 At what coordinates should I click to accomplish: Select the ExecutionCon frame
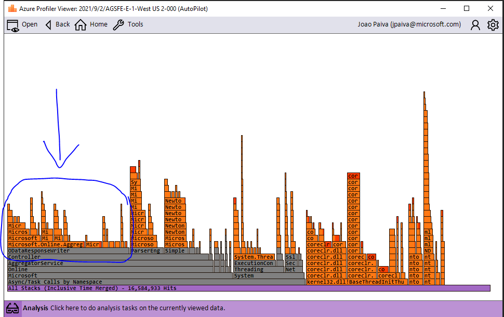[x=254, y=263]
